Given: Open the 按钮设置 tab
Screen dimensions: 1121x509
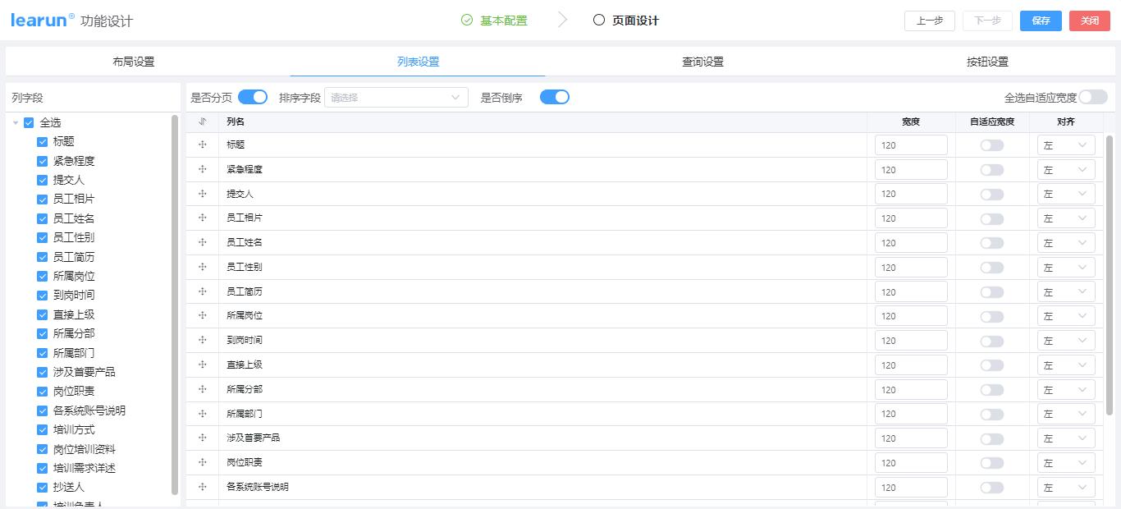Looking at the screenshot, I should coord(988,61).
